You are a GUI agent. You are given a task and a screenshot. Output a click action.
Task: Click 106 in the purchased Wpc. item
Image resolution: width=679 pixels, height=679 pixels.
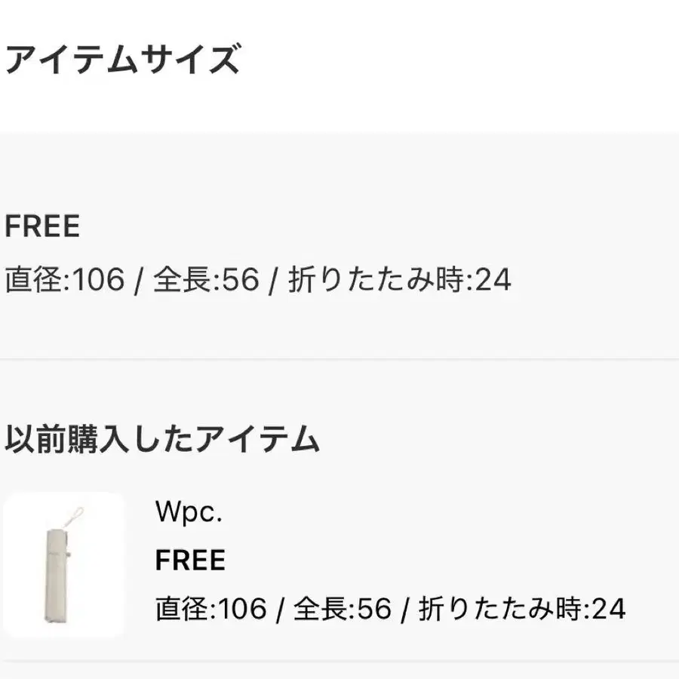coord(241,608)
